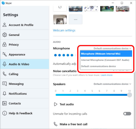
Task: Collapse the Microphone device dropdown
Action: [112, 48]
